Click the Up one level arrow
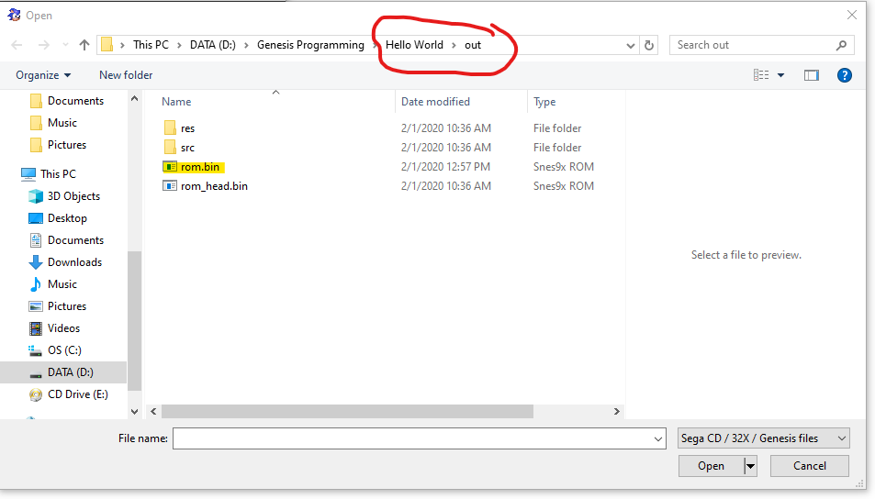 pyautogui.click(x=84, y=45)
